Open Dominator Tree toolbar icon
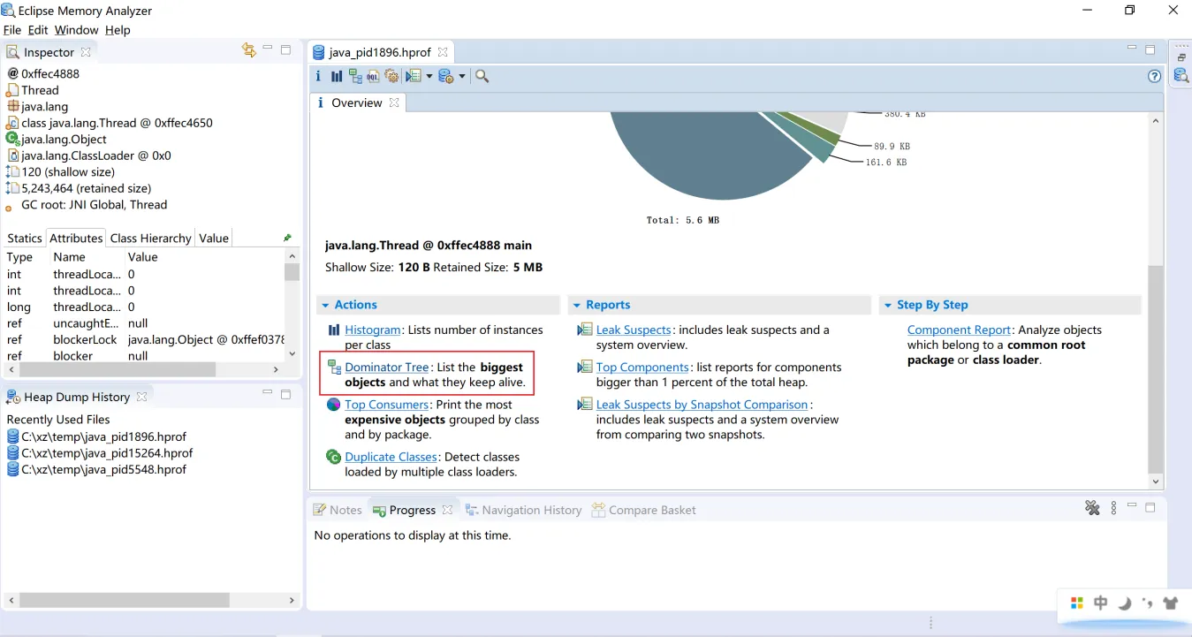Image resolution: width=1192 pixels, height=637 pixels. point(355,77)
